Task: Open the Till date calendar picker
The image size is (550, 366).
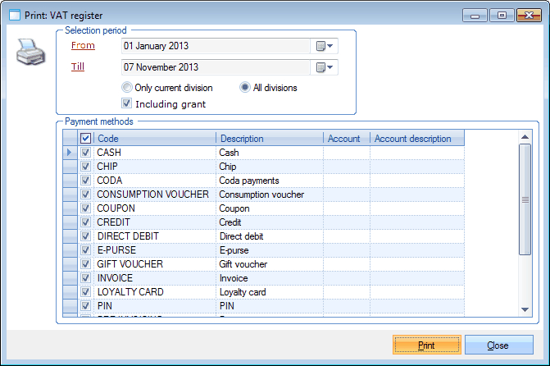Action: [325, 67]
